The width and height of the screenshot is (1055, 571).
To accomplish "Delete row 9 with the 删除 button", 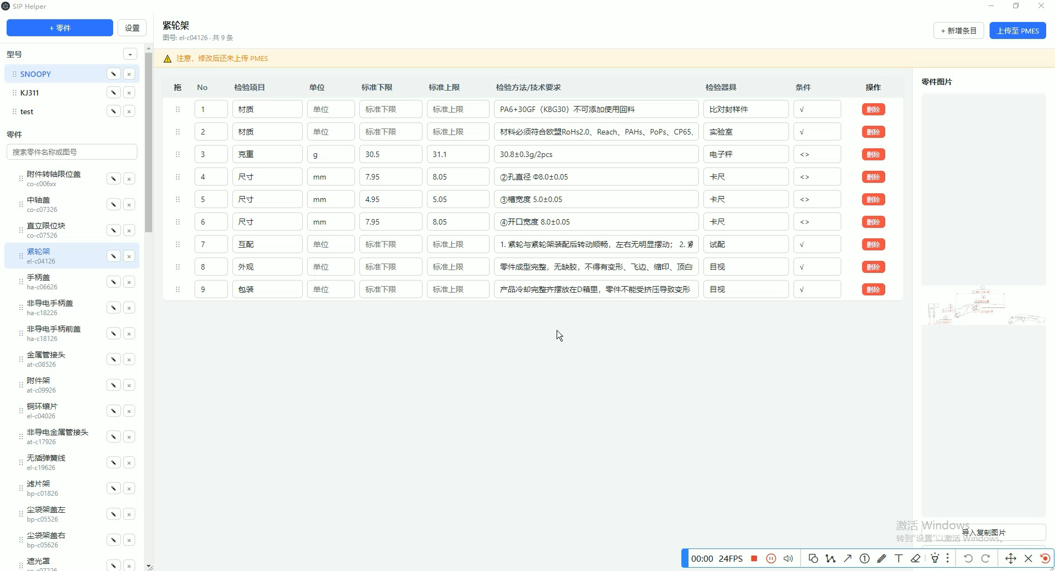I will coord(873,289).
